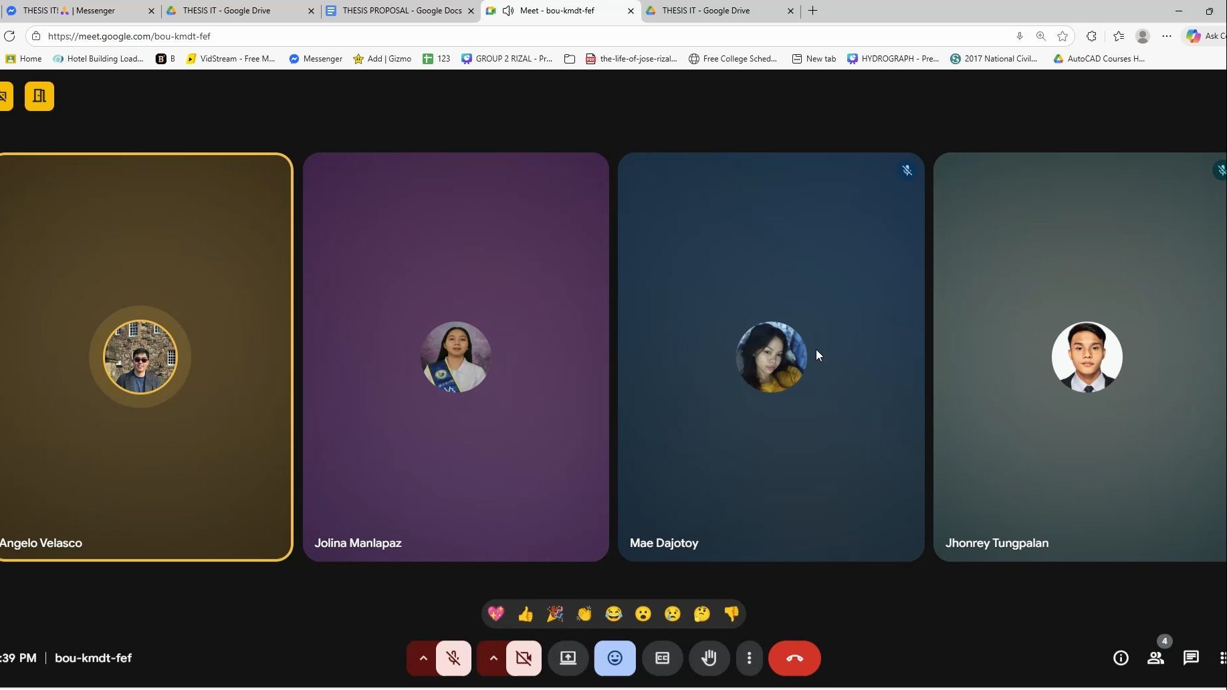
Task: Open More options three-dot menu
Action: 749,659
